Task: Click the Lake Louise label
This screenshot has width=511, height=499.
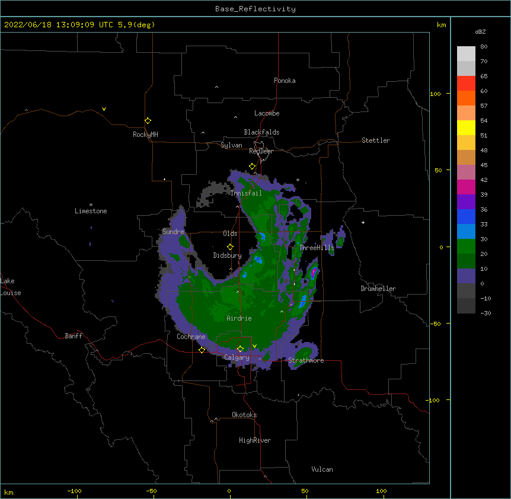Action: click(11, 287)
